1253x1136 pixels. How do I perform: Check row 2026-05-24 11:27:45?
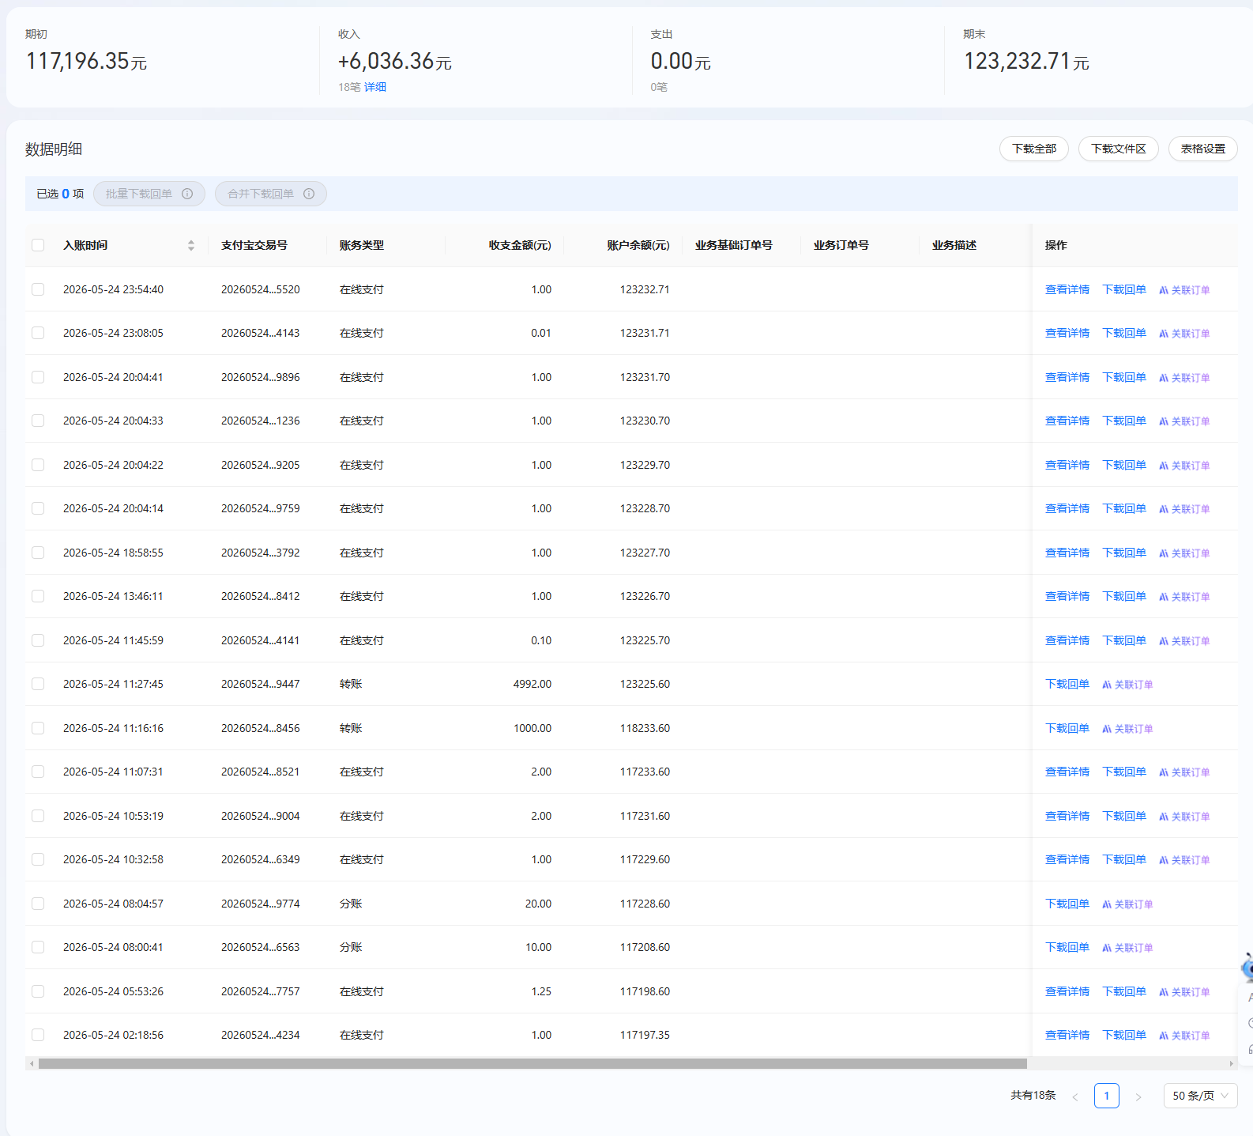pos(38,684)
